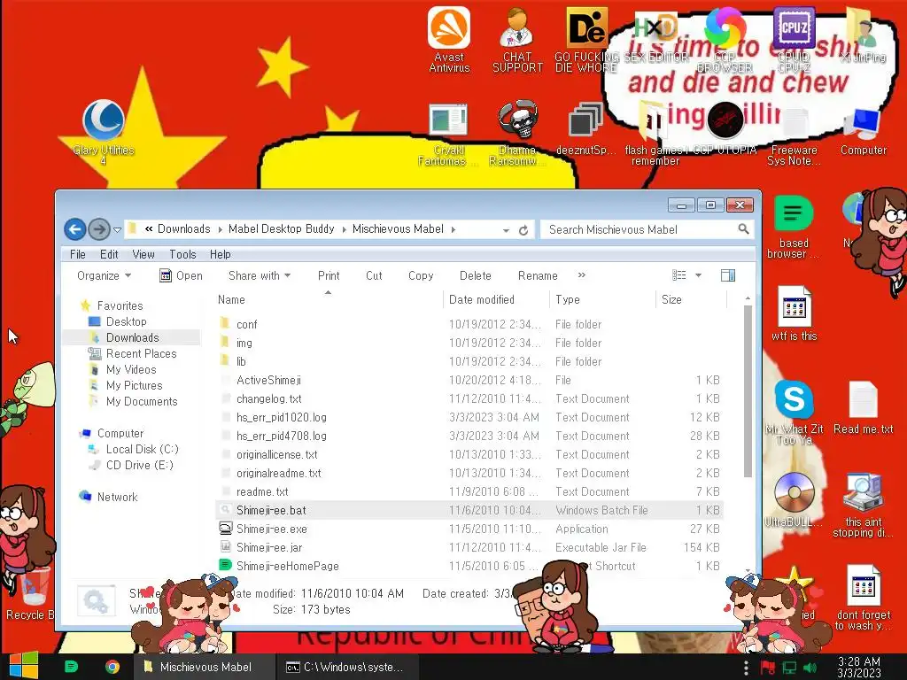Open the 'wtf is this' desktop file
This screenshot has height=680, width=907.
[x=794, y=313]
